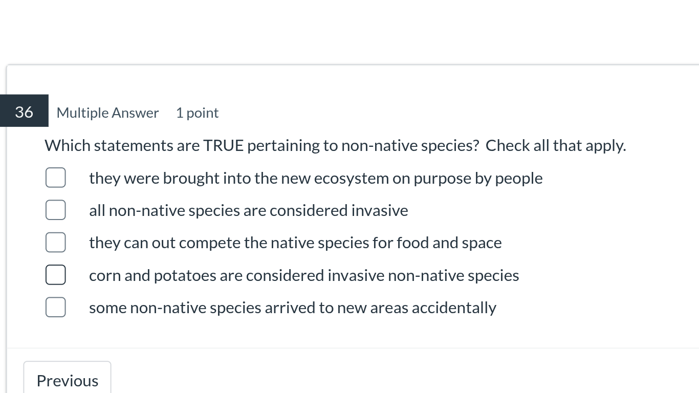This screenshot has width=699, height=393.
Task: Select checkbox for "out compete the native species"
Action: coord(55,242)
